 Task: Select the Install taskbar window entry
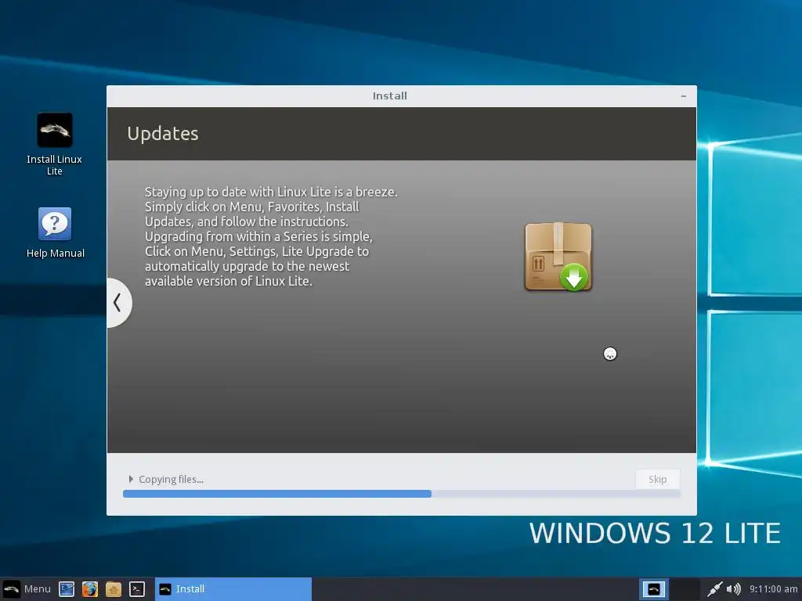[233, 588]
